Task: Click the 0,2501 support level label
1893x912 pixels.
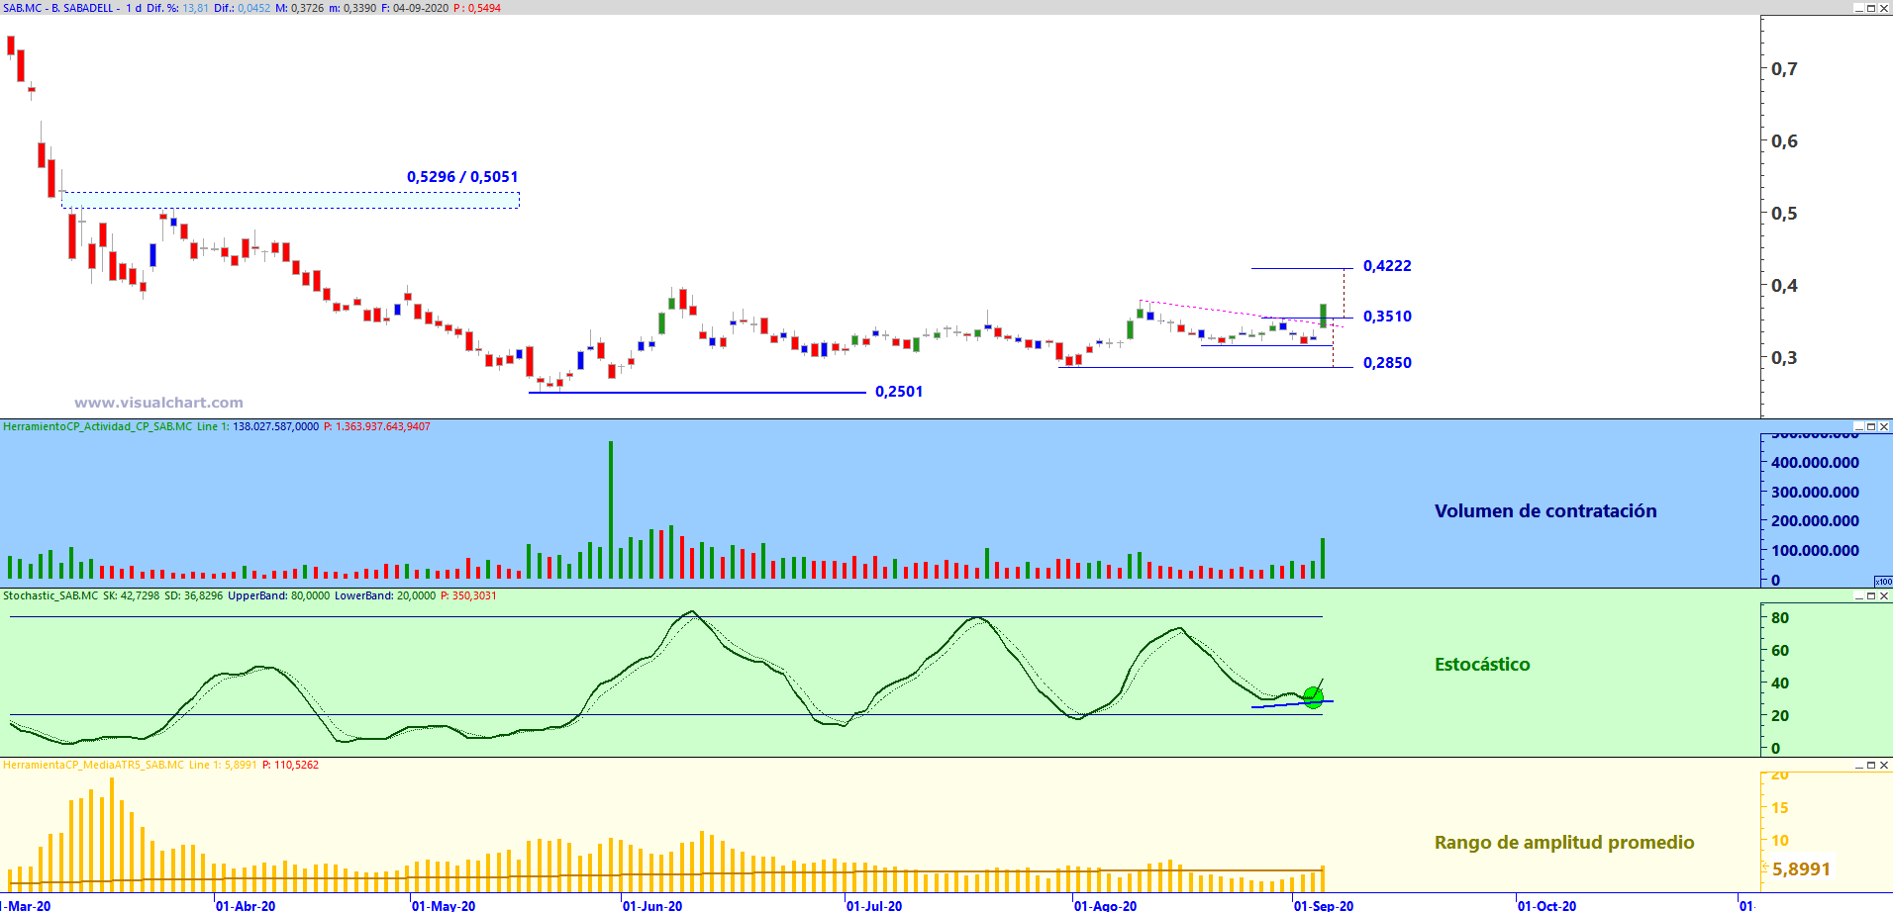Action: (x=899, y=392)
